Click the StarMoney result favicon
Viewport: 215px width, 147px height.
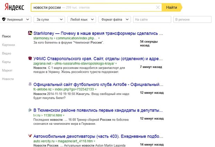coord(30,33)
